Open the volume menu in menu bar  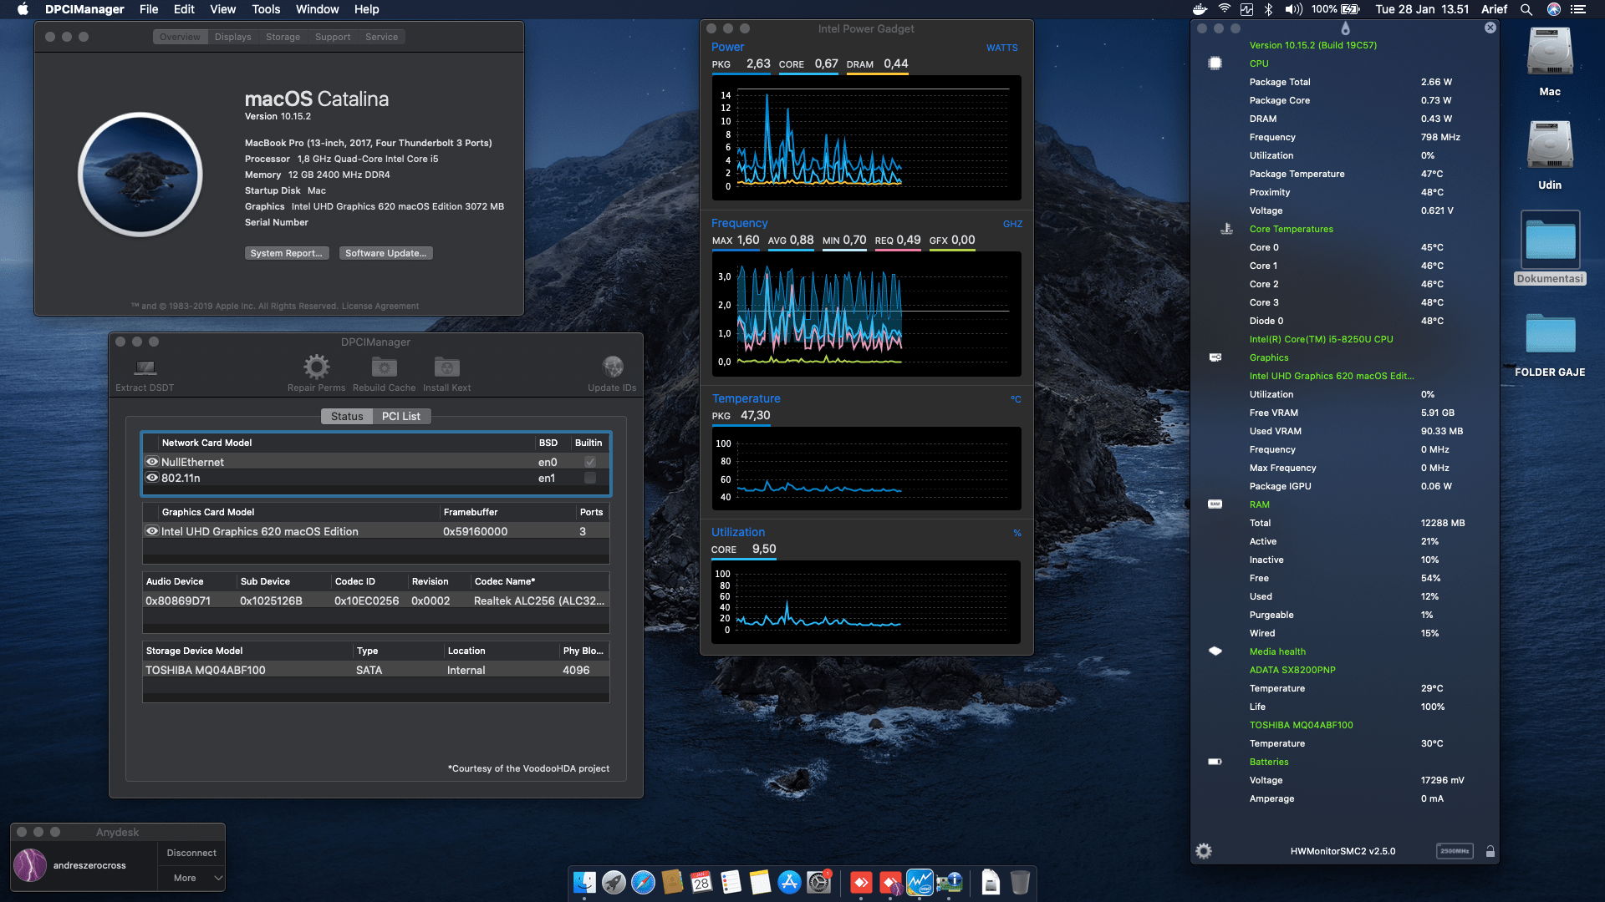click(1294, 9)
